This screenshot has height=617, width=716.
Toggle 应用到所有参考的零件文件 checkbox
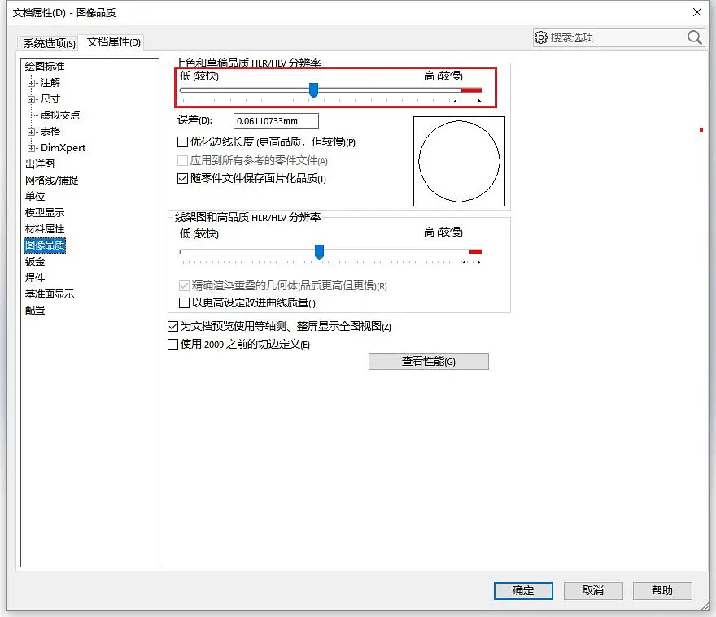point(182,161)
